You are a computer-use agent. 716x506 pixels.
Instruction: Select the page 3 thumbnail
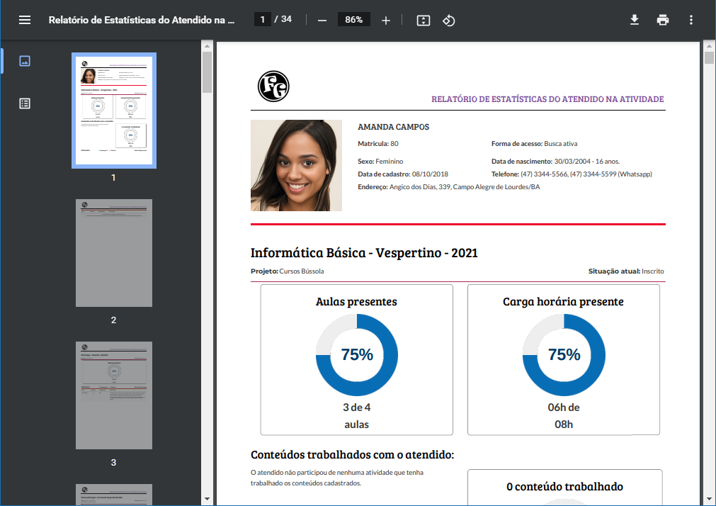click(x=114, y=395)
